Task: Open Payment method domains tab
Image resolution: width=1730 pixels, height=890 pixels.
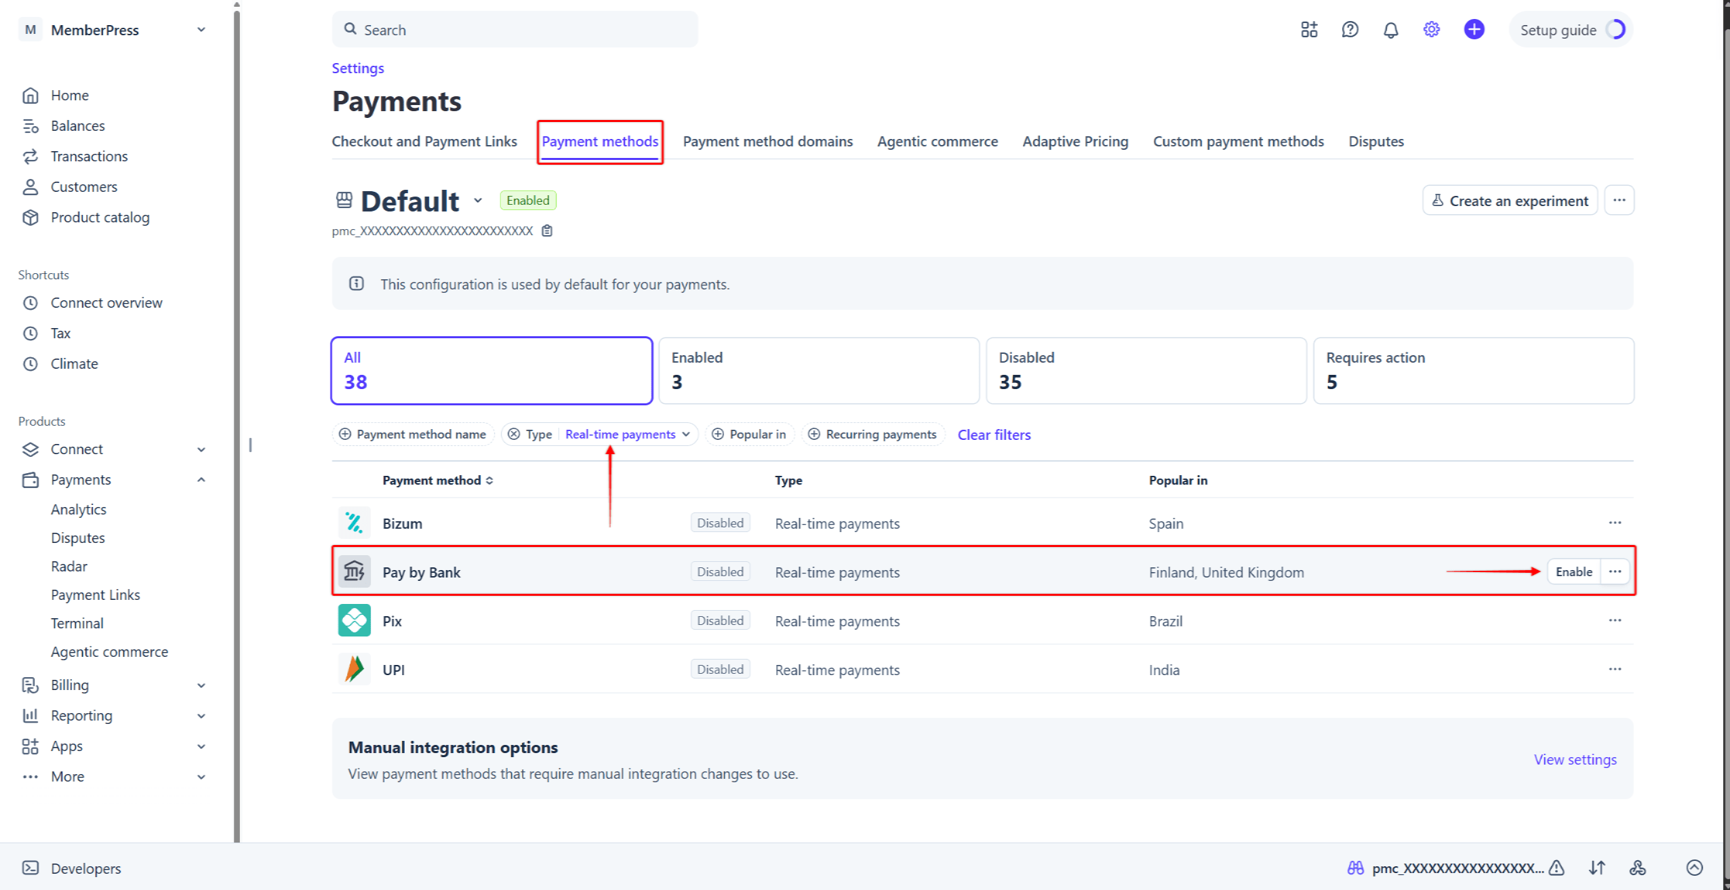Action: (x=767, y=142)
